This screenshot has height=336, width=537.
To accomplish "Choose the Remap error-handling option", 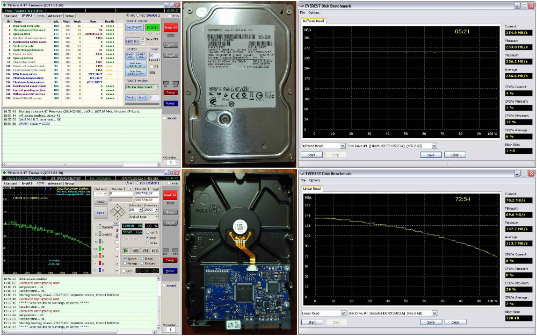I will click(x=125, y=263).
